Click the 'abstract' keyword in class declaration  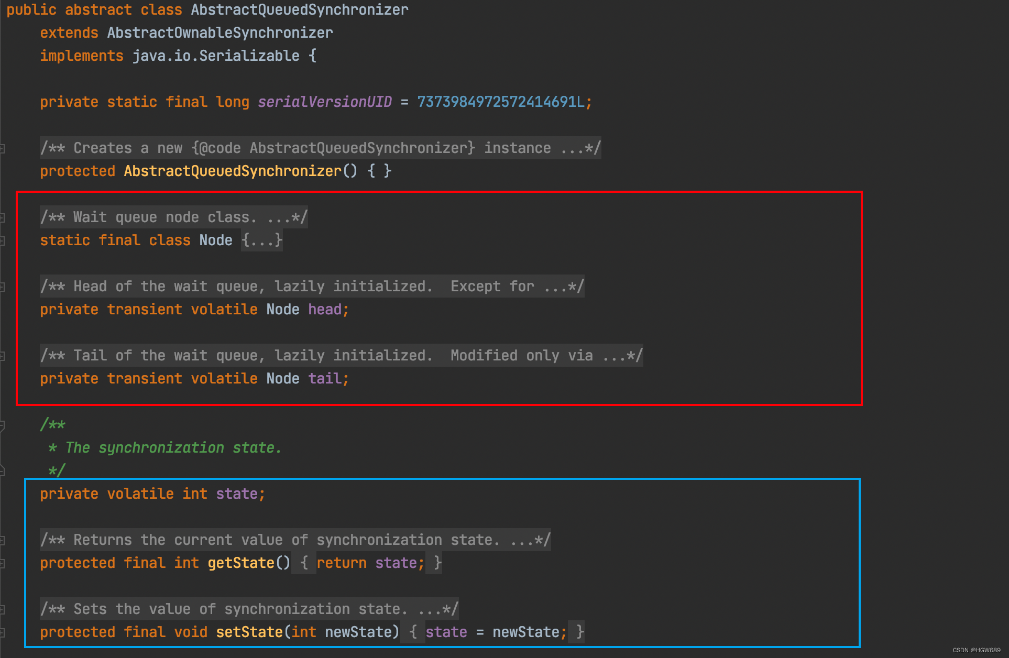[98, 10]
